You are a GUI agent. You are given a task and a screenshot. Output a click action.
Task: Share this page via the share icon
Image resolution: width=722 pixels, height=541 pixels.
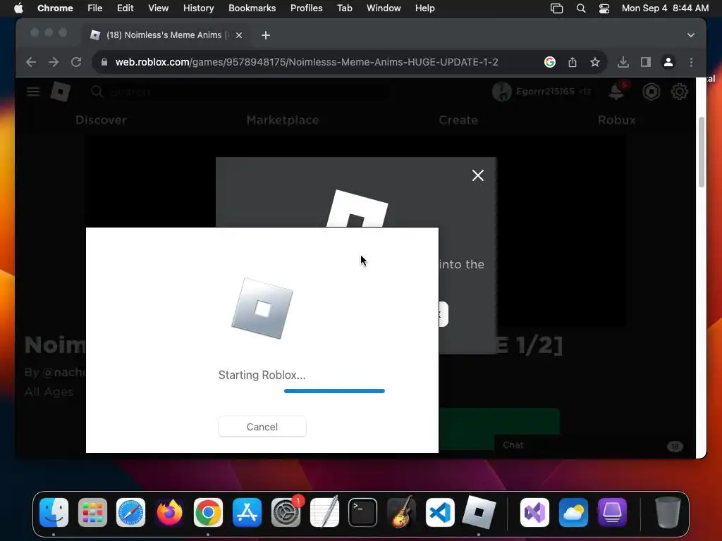pyautogui.click(x=573, y=62)
